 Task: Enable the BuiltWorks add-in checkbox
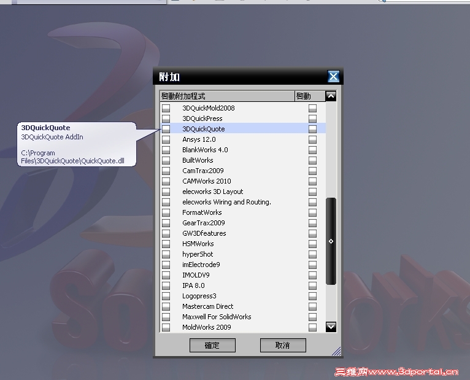(166, 160)
